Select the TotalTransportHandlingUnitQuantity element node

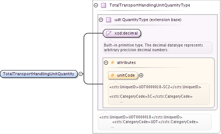tap(39, 74)
